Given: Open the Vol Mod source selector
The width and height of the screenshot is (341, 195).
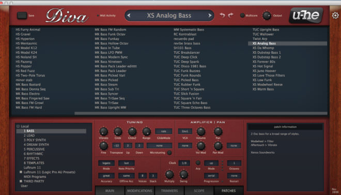Looking at the screenshot, I should pos(185,145).
